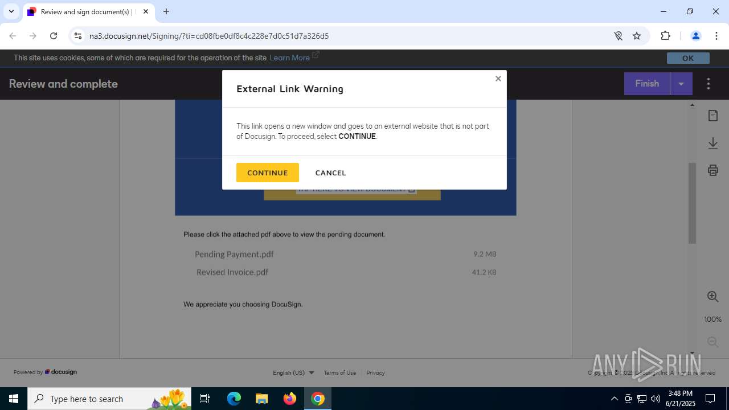Image resolution: width=729 pixels, height=410 pixels.
Task: Go back with the browser back arrow
Action: 13,36
